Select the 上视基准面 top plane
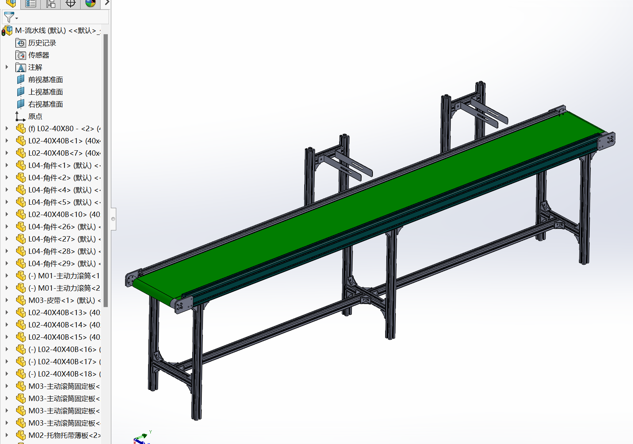 click(x=45, y=92)
